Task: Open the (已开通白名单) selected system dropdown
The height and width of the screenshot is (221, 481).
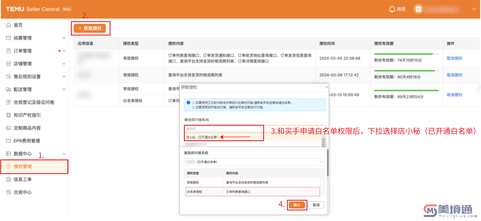Action: (x=254, y=162)
